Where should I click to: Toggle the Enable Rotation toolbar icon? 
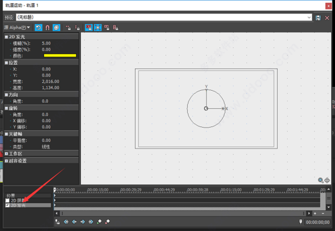39,27
